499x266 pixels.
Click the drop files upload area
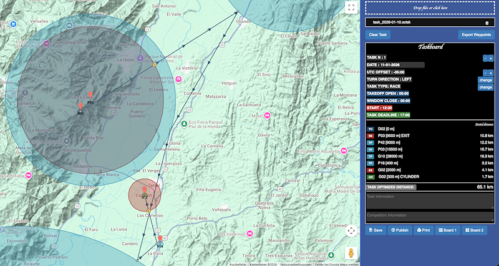[430, 7]
